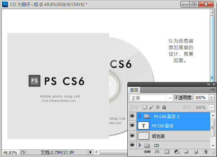This screenshot has height=157, width=217.
Task: Expand the CD layer group
Action: pyautogui.click(x=140, y=145)
